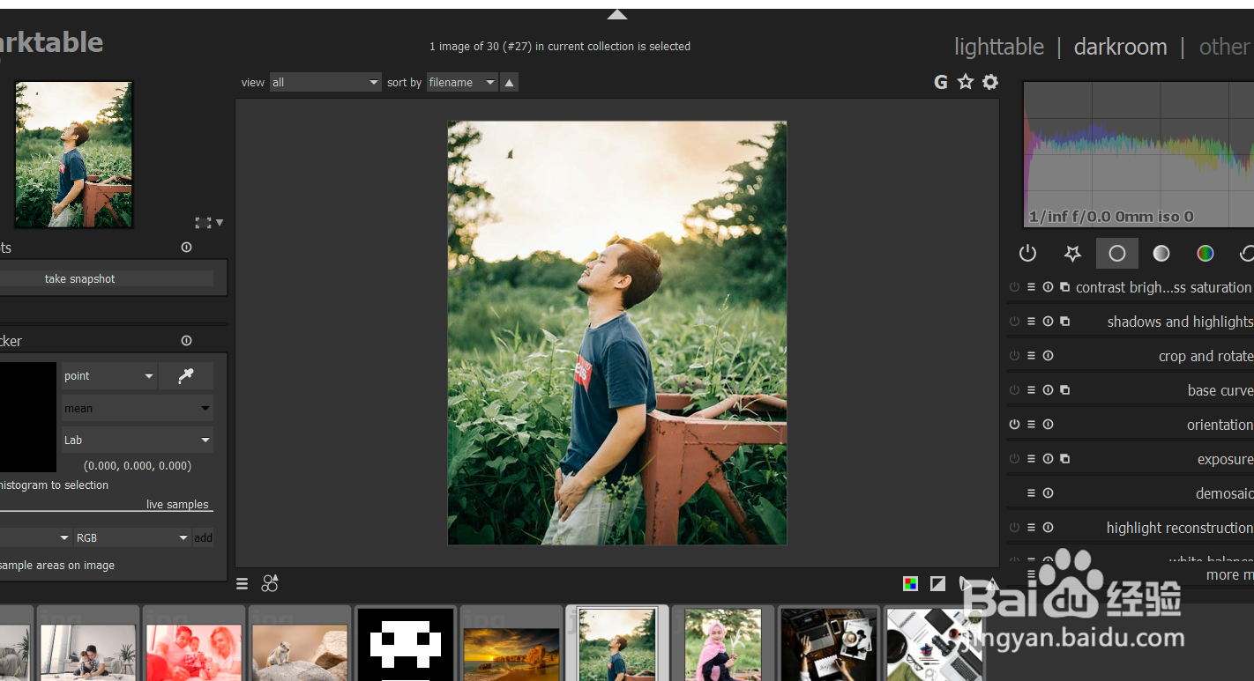Viewport: 1254px width, 681px height.
Task: Open preferences with the gear icon
Action: (x=990, y=82)
